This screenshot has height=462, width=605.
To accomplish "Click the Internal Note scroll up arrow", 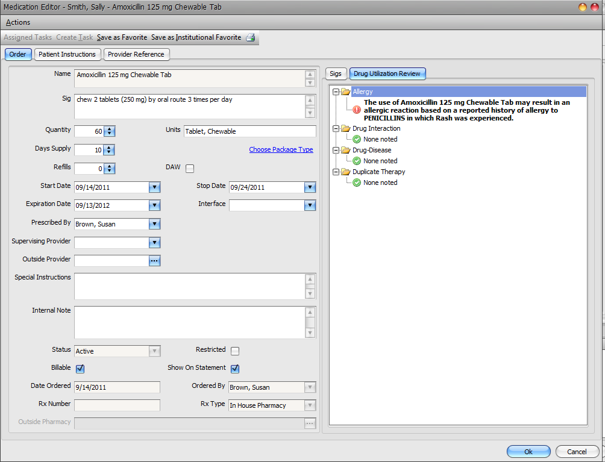I will [310, 312].
